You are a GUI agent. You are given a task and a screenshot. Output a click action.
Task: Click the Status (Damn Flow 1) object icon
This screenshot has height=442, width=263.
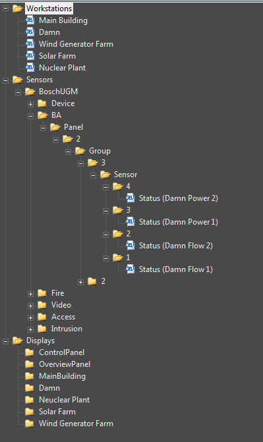coord(130,269)
